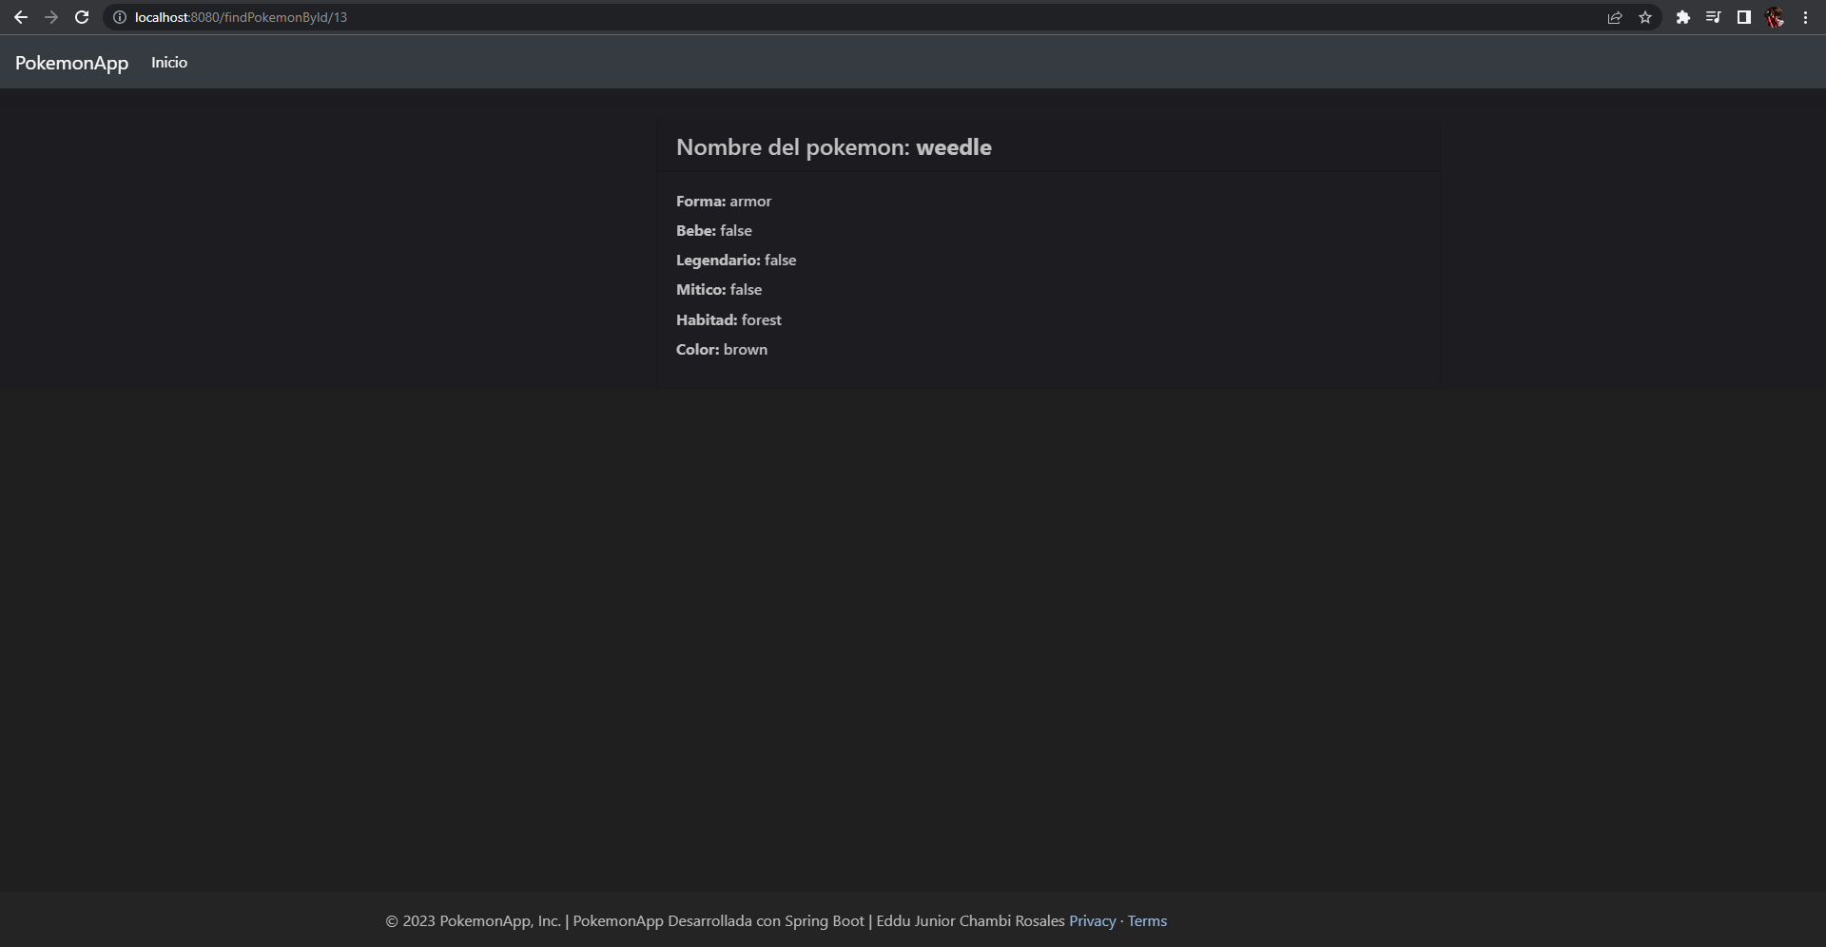Click the heading 'Nombre del pokemon: weedle'
The width and height of the screenshot is (1826, 947).
coord(834,147)
